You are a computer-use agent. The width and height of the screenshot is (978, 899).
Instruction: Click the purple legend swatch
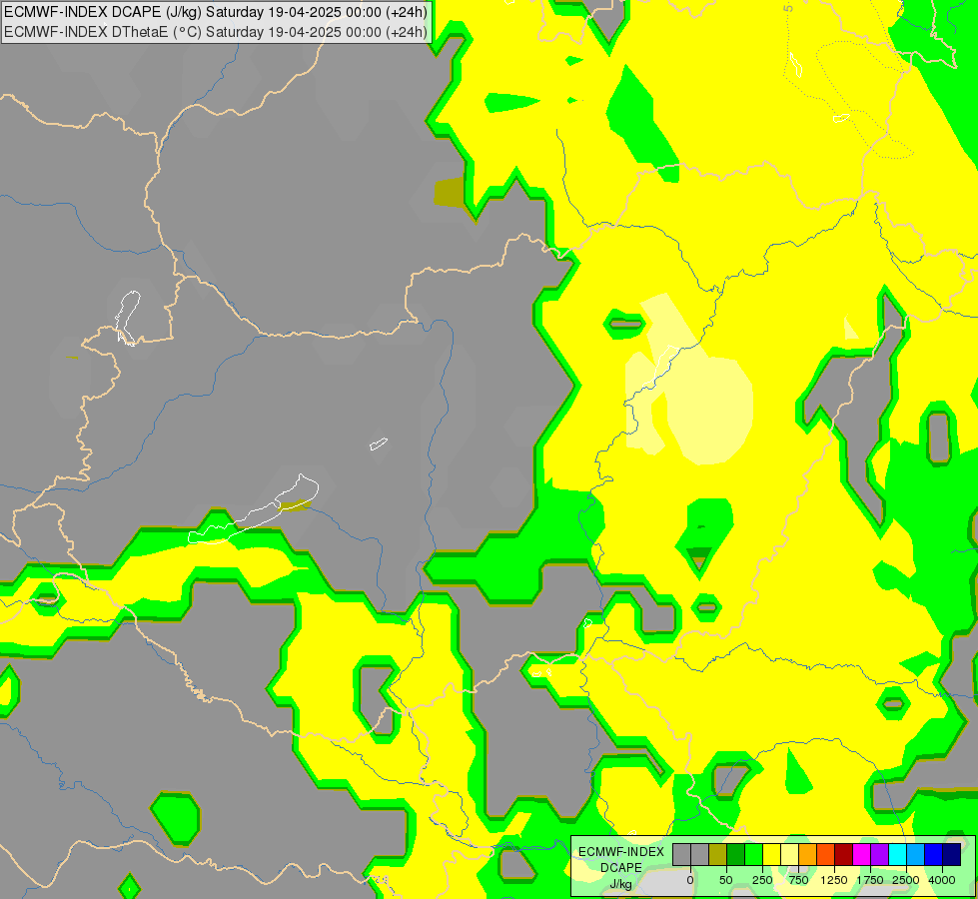(879, 854)
